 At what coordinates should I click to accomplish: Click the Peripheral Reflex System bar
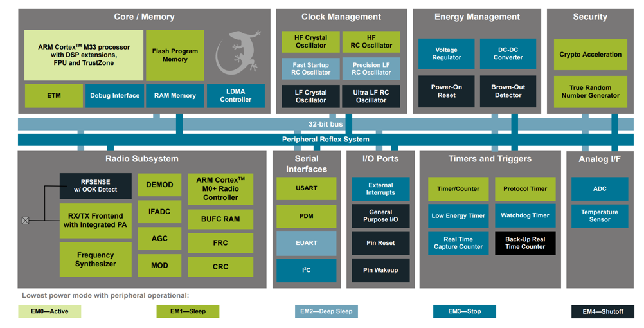(326, 140)
